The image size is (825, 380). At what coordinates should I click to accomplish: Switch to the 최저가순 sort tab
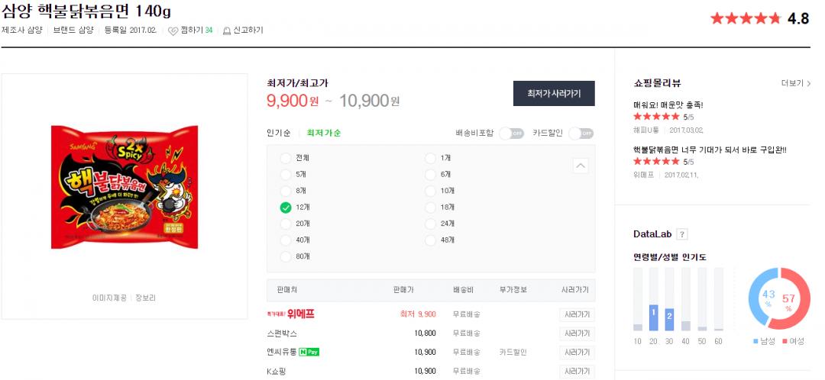(324, 133)
